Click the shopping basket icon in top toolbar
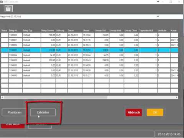This screenshot has height=138, width=184. point(8,8)
